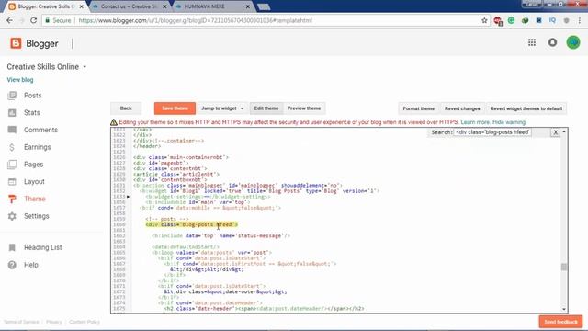
Task: Click the Preview theme button
Action: click(304, 108)
